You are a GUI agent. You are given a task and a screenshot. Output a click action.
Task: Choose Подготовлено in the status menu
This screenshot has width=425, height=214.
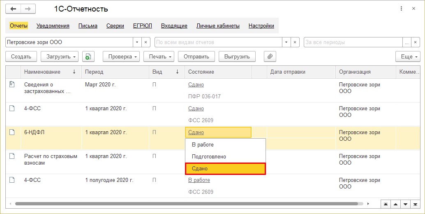click(225, 156)
